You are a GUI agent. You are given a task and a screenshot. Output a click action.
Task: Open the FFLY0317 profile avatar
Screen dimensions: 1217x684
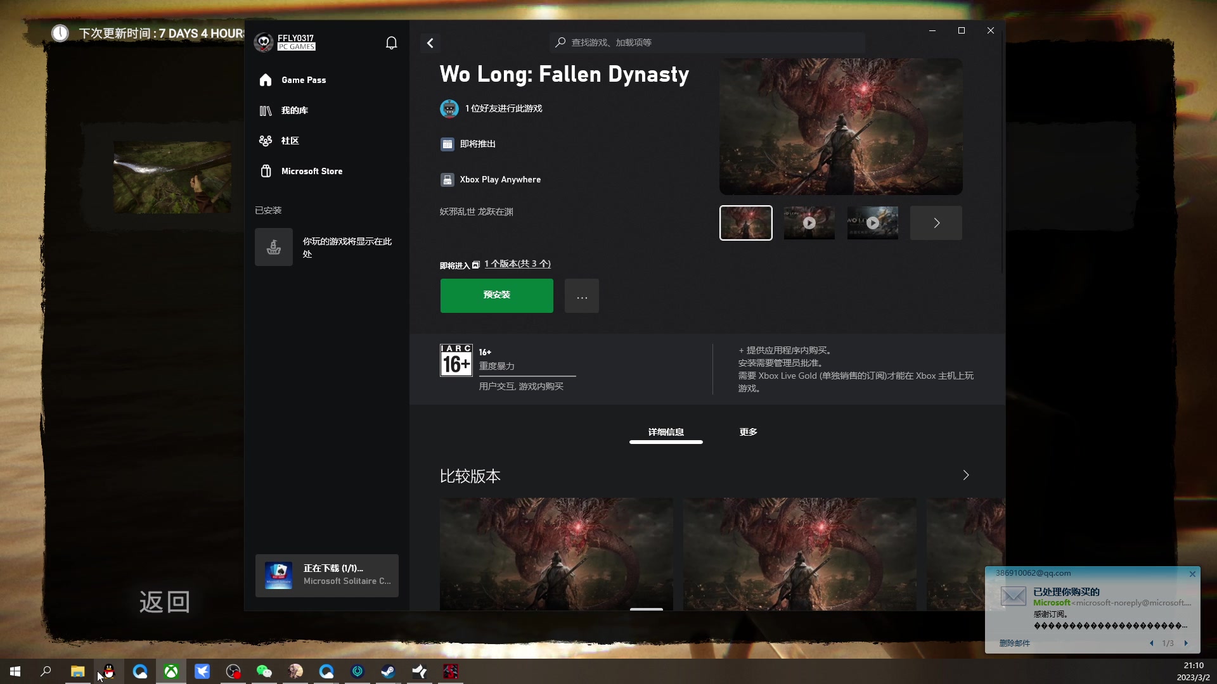click(x=264, y=42)
